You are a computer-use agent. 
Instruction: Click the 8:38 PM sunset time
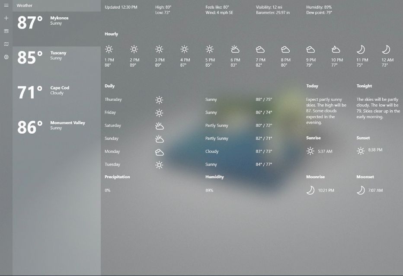pyautogui.click(x=375, y=150)
